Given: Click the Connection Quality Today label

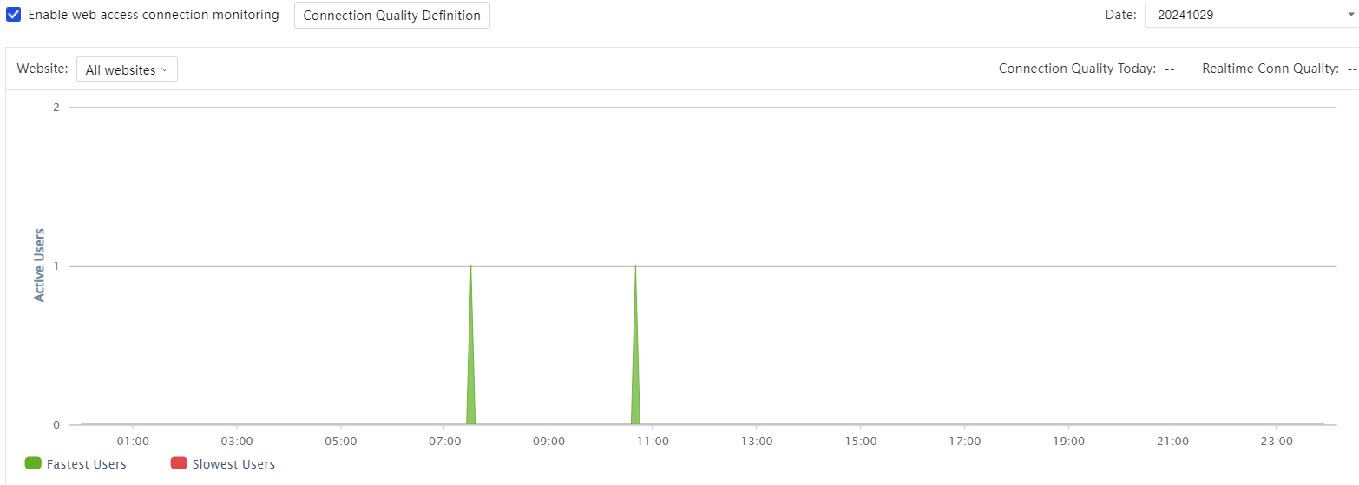Looking at the screenshot, I should (x=1076, y=69).
